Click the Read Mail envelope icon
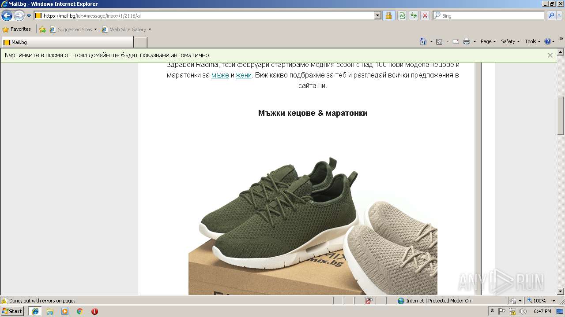This screenshot has width=565, height=317. (x=456, y=41)
